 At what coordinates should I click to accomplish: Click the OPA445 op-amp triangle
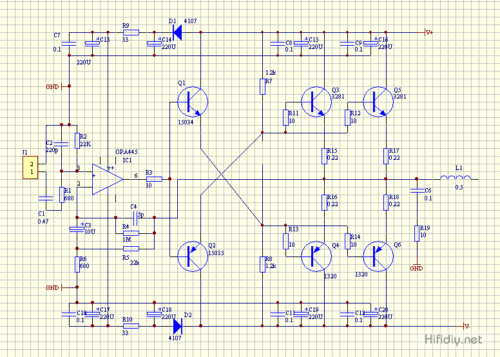(108, 179)
